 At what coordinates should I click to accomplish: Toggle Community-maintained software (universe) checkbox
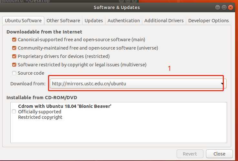14,48
